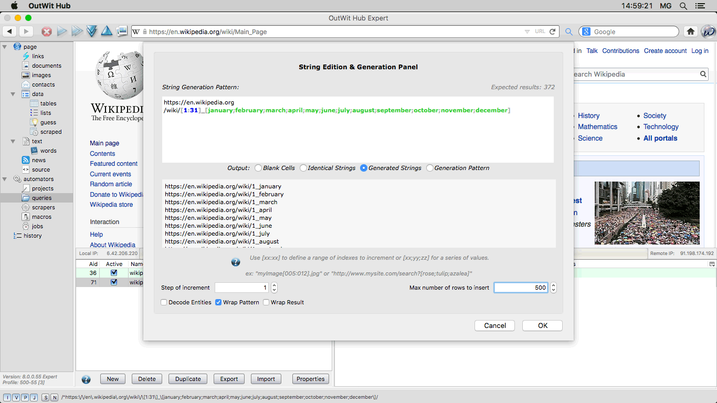Collapse the page tree node
Image resolution: width=717 pixels, height=403 pixels.
pos(5,47)
